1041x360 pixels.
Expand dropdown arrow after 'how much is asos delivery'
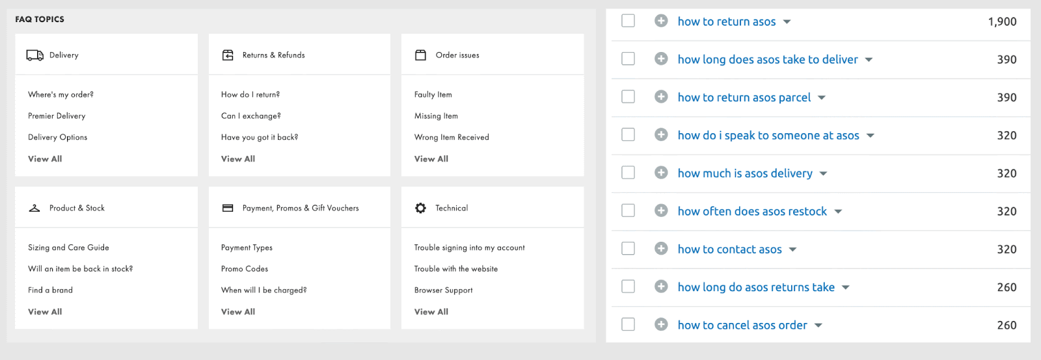click(824, 174)
